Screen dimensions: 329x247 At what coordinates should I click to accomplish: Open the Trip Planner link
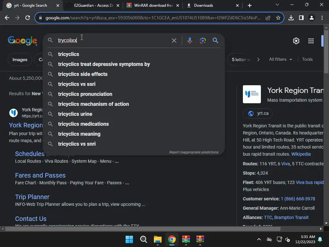(x=32, y=197)
